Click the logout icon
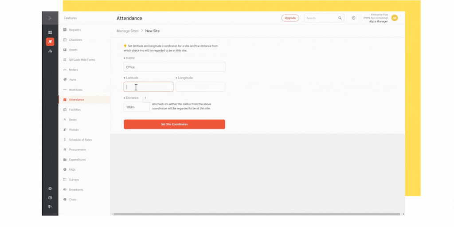 [50, 207]
